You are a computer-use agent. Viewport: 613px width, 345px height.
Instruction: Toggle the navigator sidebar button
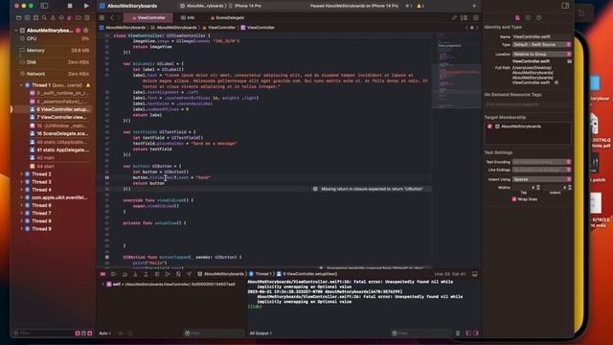(x=44, y=6)
